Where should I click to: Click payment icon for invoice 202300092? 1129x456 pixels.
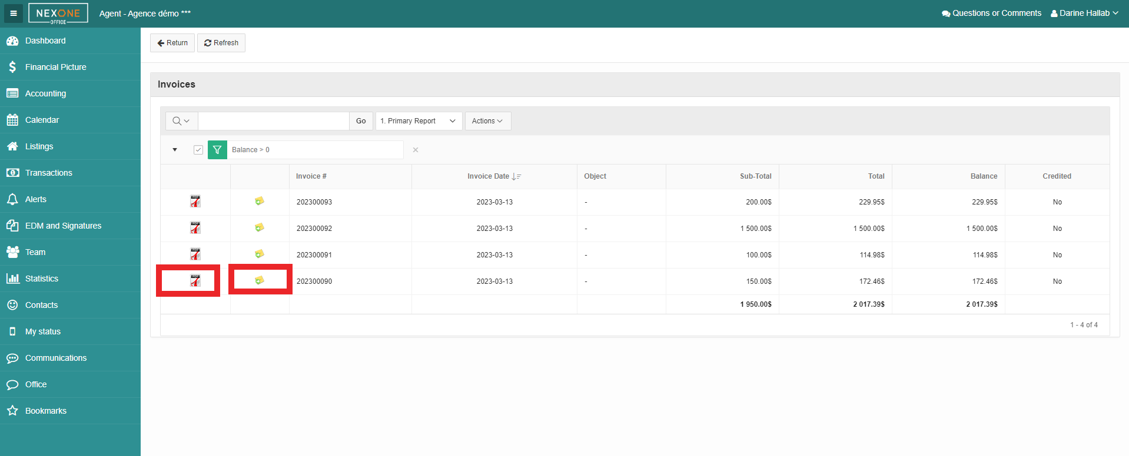(259, 228)
